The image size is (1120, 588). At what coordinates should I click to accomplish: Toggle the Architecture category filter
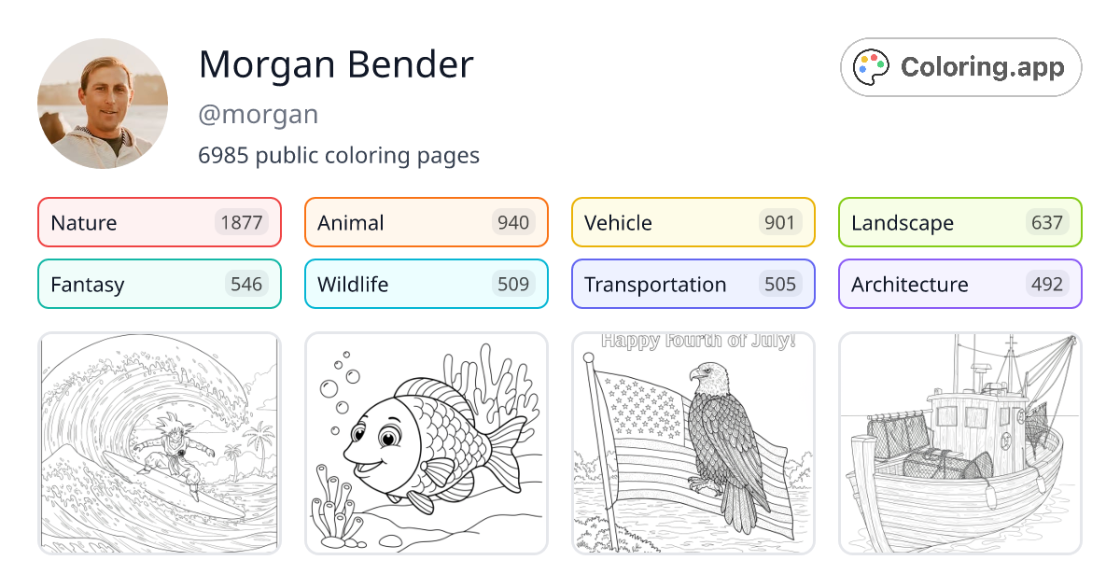(959, 284)
